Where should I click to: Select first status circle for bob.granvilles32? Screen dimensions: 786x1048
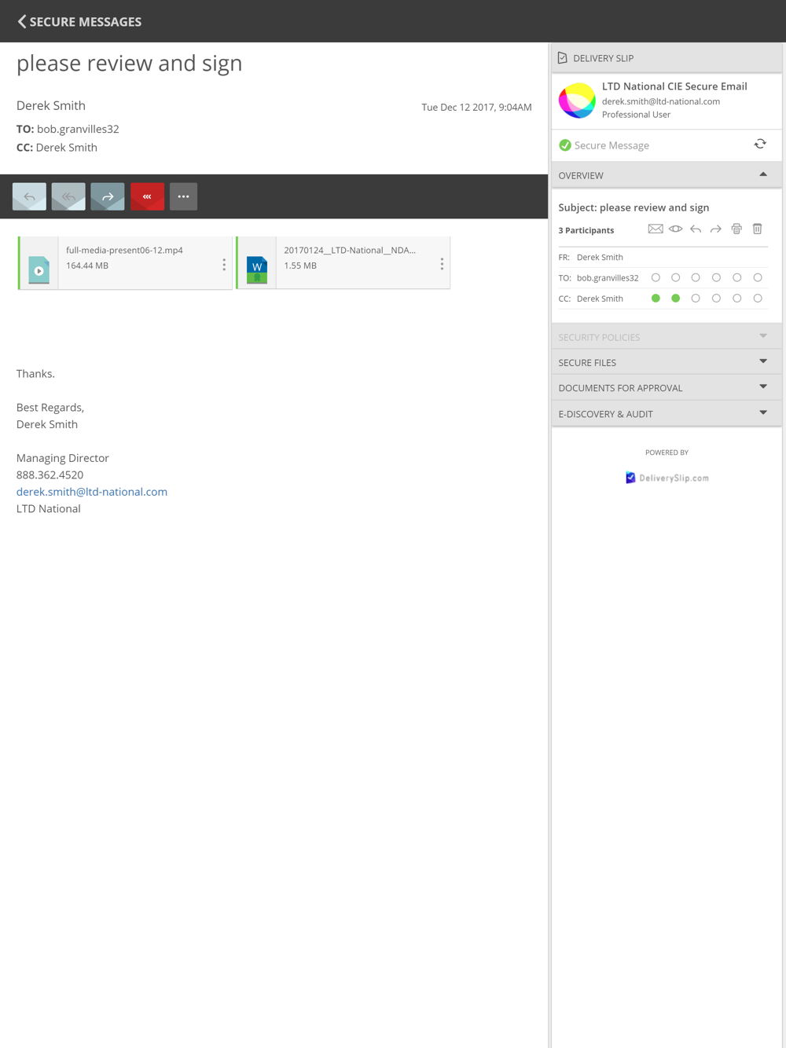pyautogui.click(x=656, y=278)
